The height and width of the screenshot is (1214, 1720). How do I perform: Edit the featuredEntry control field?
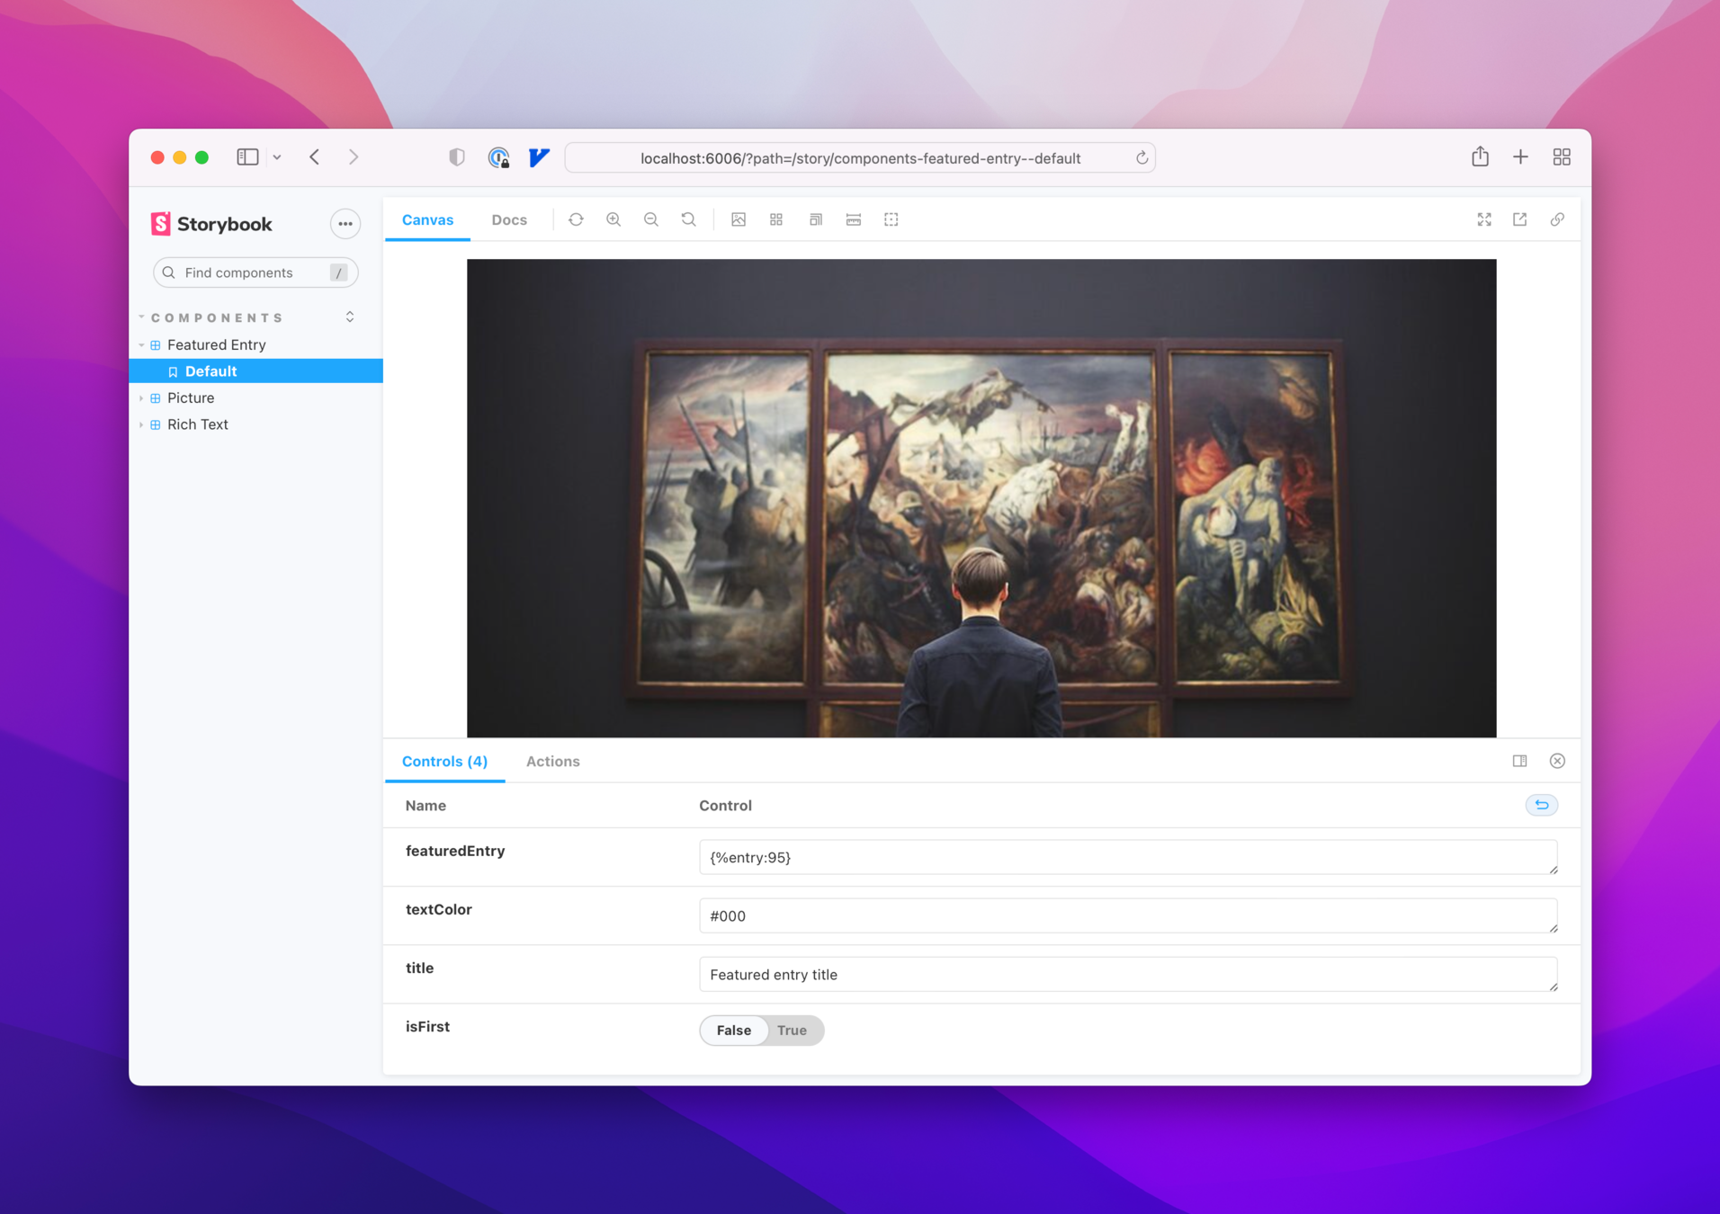click(1128, 857)
